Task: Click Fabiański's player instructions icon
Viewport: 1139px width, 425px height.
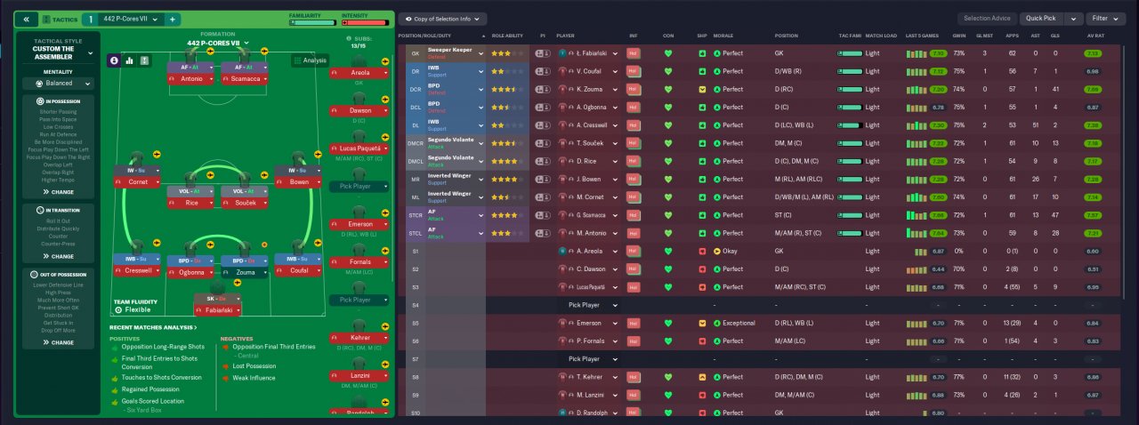Action: [x=542, y=53]
